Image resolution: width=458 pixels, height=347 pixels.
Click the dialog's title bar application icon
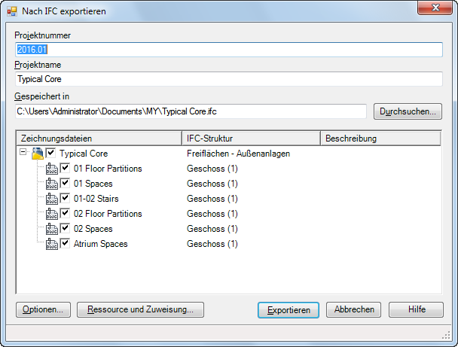(x=11, y=11)
